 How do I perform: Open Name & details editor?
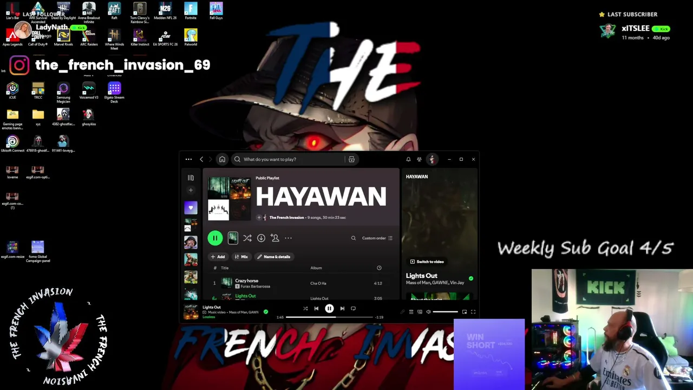[274, 257]
